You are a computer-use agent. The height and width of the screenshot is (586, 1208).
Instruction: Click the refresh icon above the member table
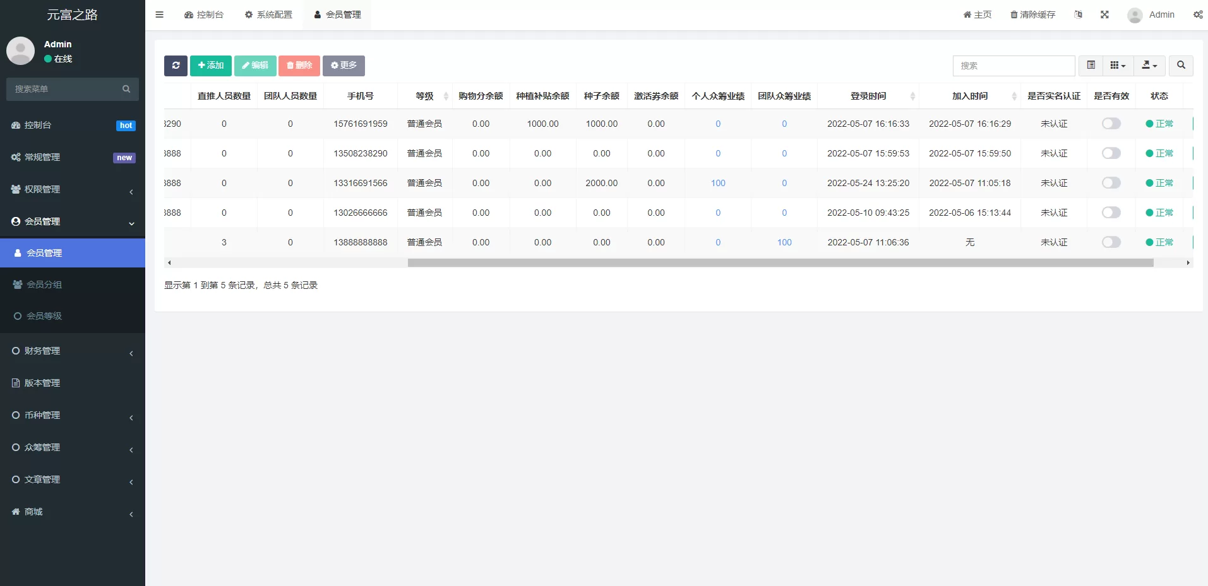(176, 66)
